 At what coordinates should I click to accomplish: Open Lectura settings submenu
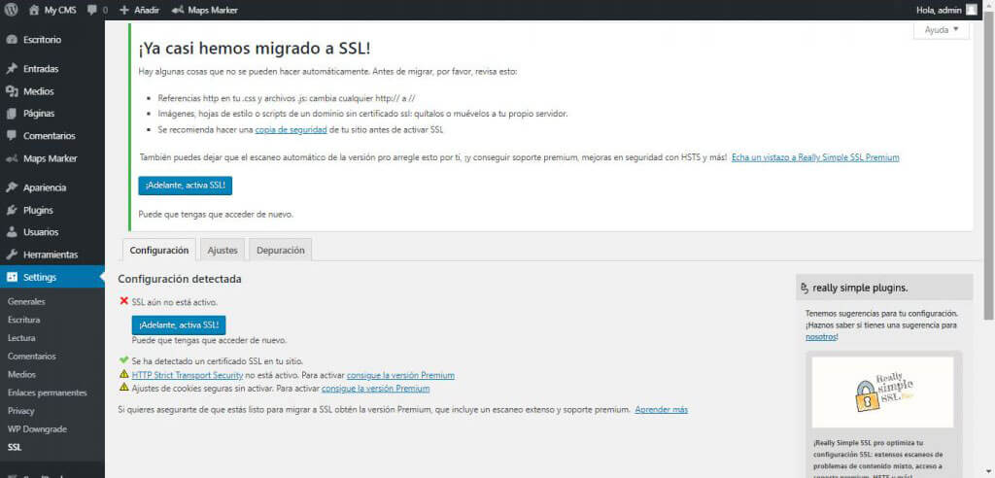(x=21, y=338)
